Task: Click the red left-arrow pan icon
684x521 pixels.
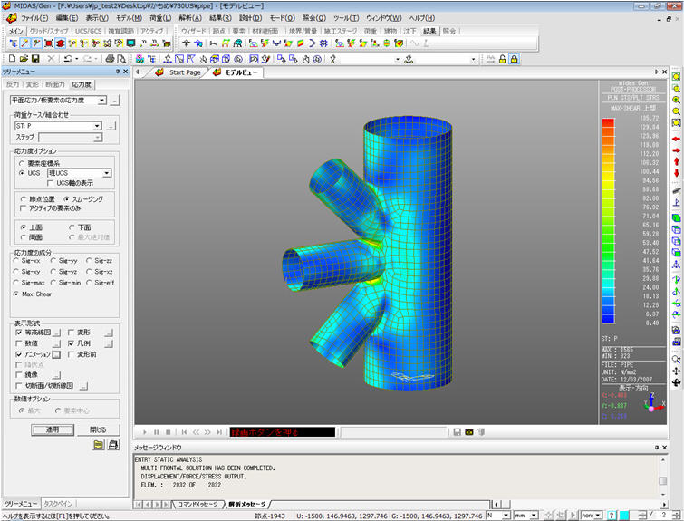Action: pos(676,139)
